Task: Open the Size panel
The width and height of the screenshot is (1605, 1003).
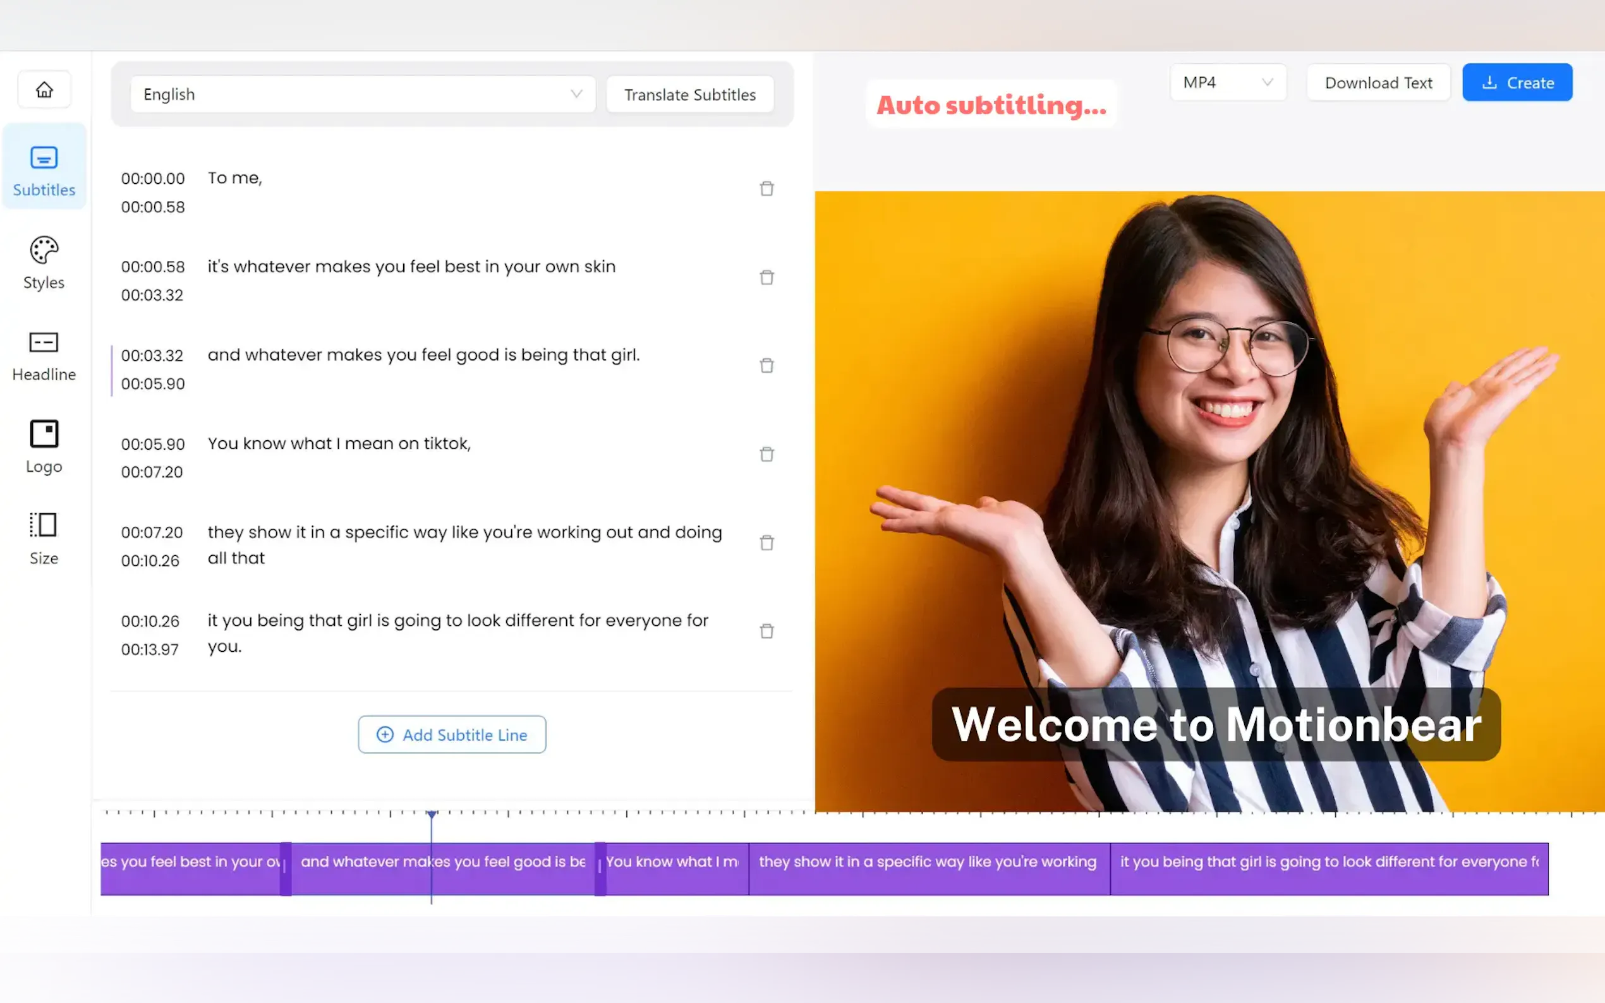Action: pos(44,538)
